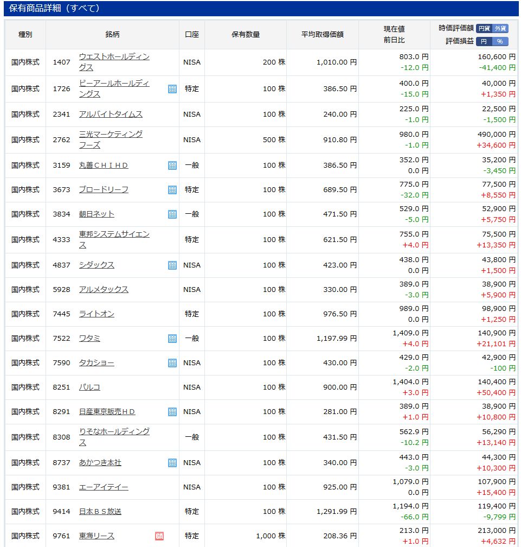Click the 朝日ネット link
The width and height of the screenshot is (521, 547).
tap(97, 214)
